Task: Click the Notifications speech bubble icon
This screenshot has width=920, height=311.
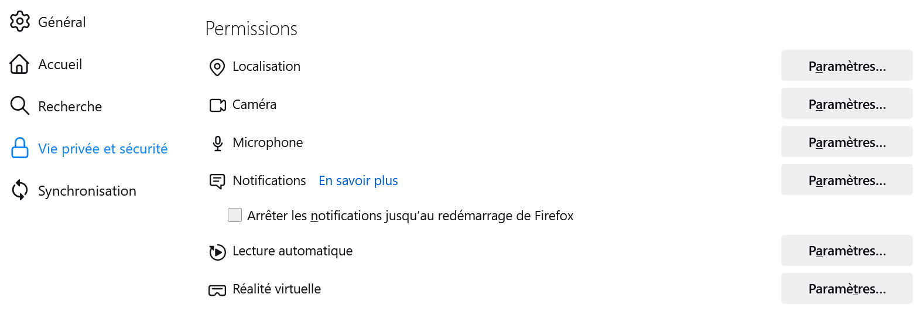Action: tap(217, 182)
